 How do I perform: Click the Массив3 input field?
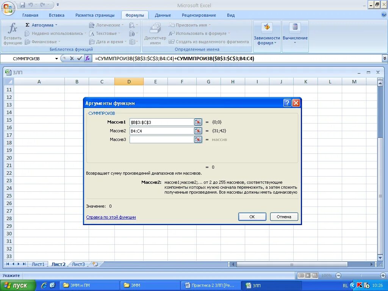[161, 139]
